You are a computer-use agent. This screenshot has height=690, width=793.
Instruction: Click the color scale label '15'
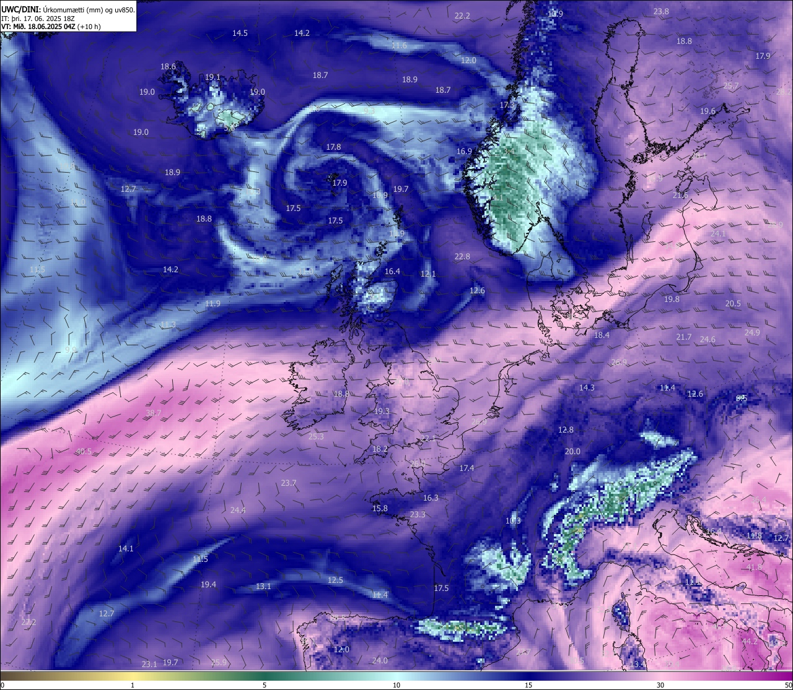click(528, 685)
